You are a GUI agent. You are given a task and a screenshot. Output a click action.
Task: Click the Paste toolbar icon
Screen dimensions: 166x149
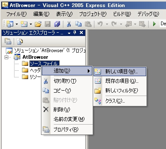click(88, 24)
